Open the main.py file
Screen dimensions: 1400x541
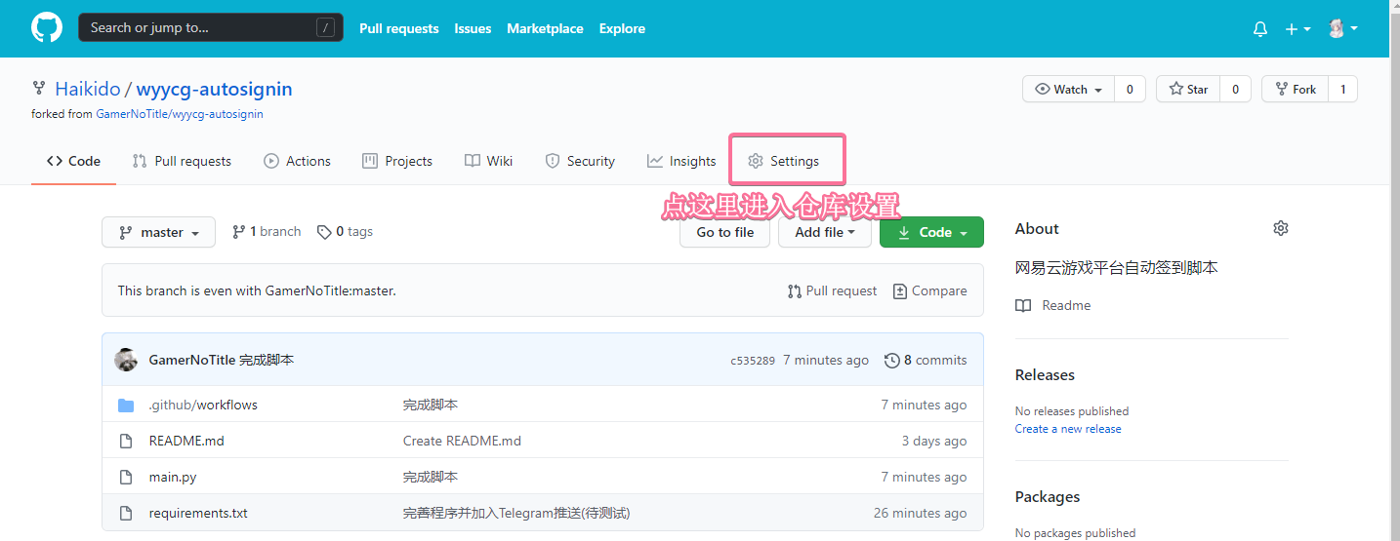click(x=173, y=477)
